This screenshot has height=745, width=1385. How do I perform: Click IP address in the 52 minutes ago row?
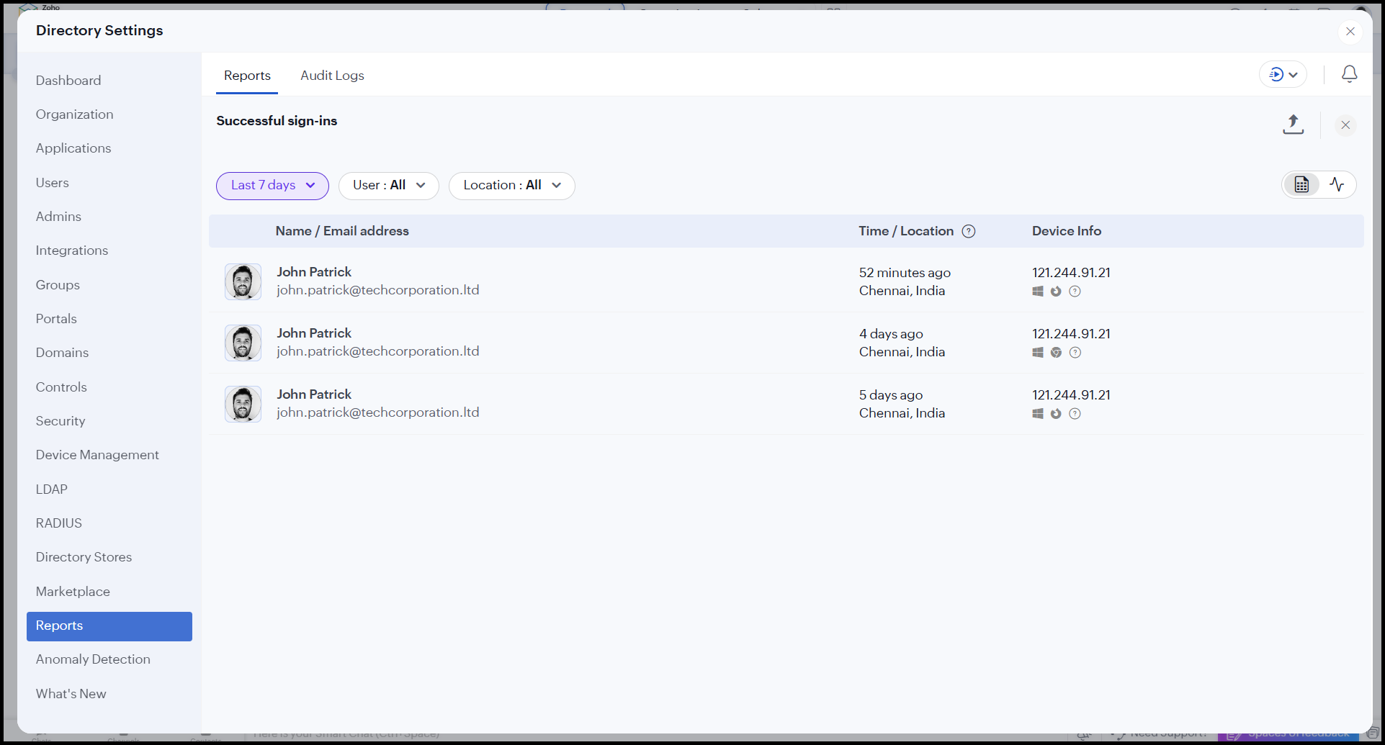pyautogui.click(x=1071, y=273)
